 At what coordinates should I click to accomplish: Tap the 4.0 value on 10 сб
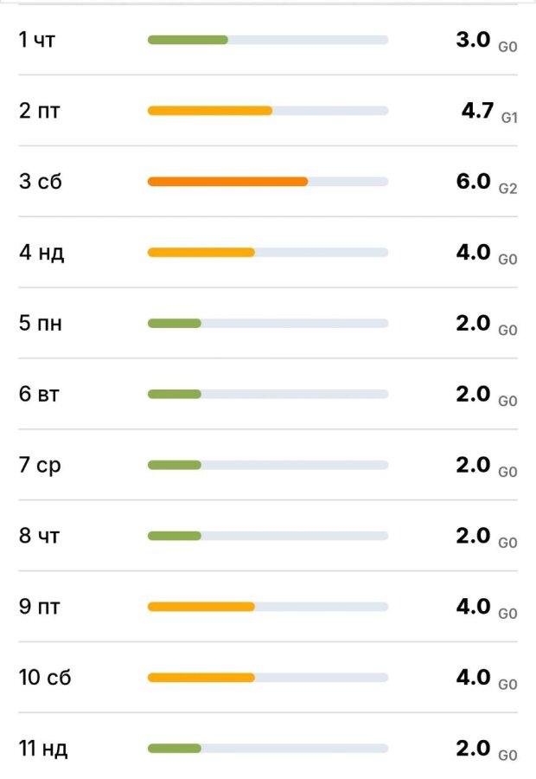pyautogui.click(x=473, y=677)
